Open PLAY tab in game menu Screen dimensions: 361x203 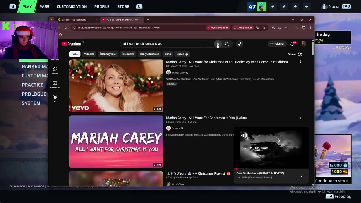point(27,6)
